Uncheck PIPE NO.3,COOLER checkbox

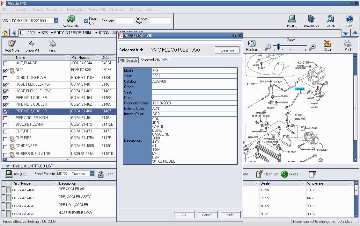click(5, 105)
